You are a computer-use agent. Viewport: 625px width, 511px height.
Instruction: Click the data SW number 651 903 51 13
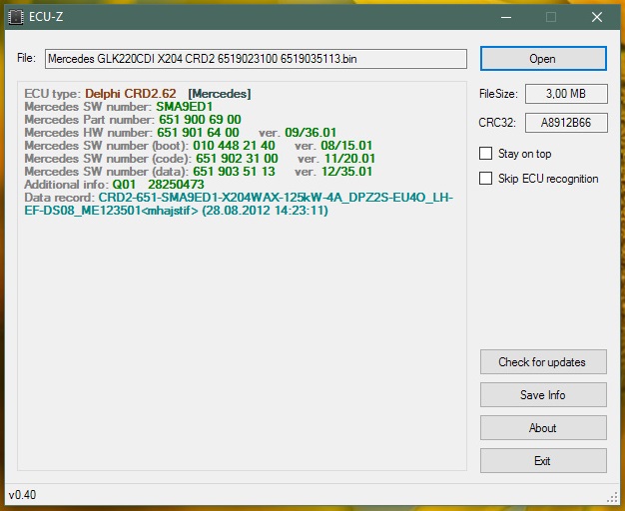(x=234, y=172)
